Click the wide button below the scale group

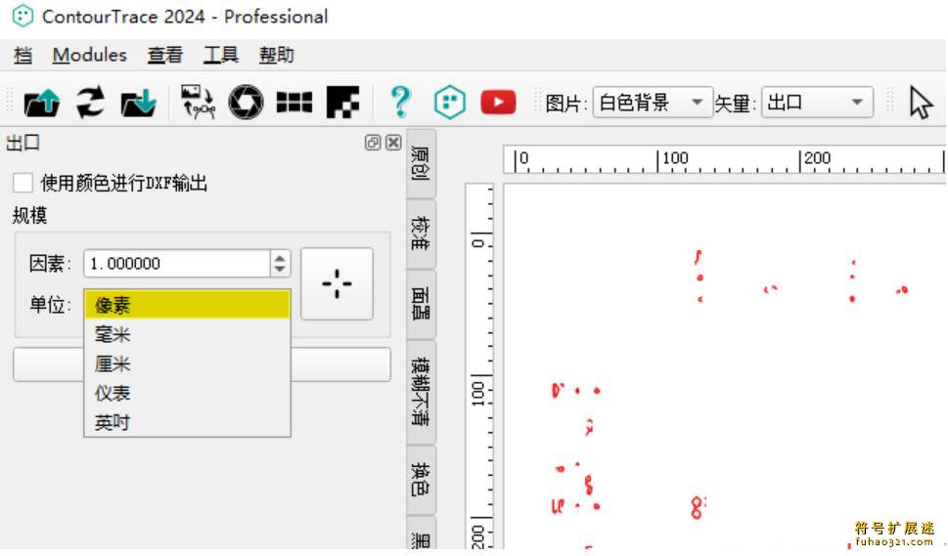202,364
